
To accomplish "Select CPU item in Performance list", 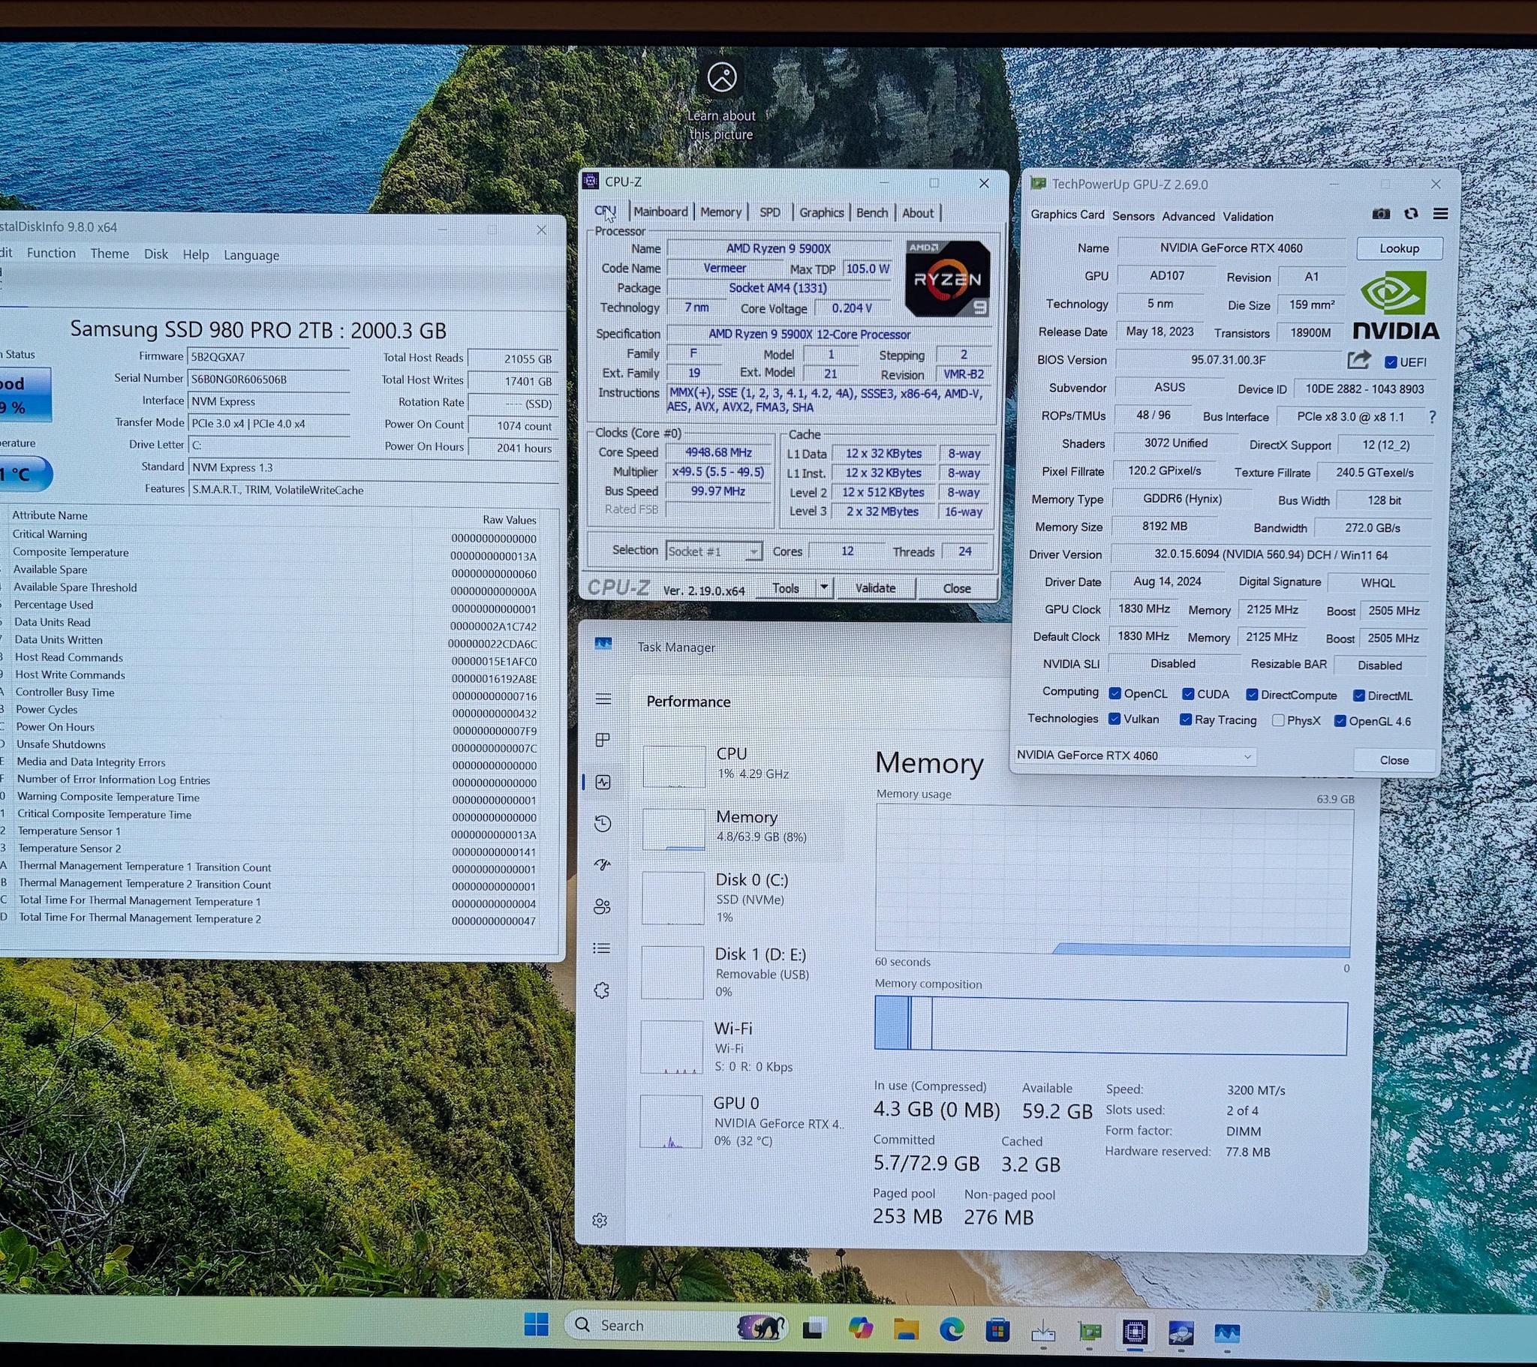I will (741, 764).
